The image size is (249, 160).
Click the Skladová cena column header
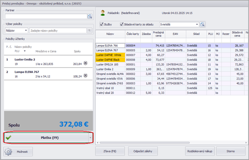(237, 34)
